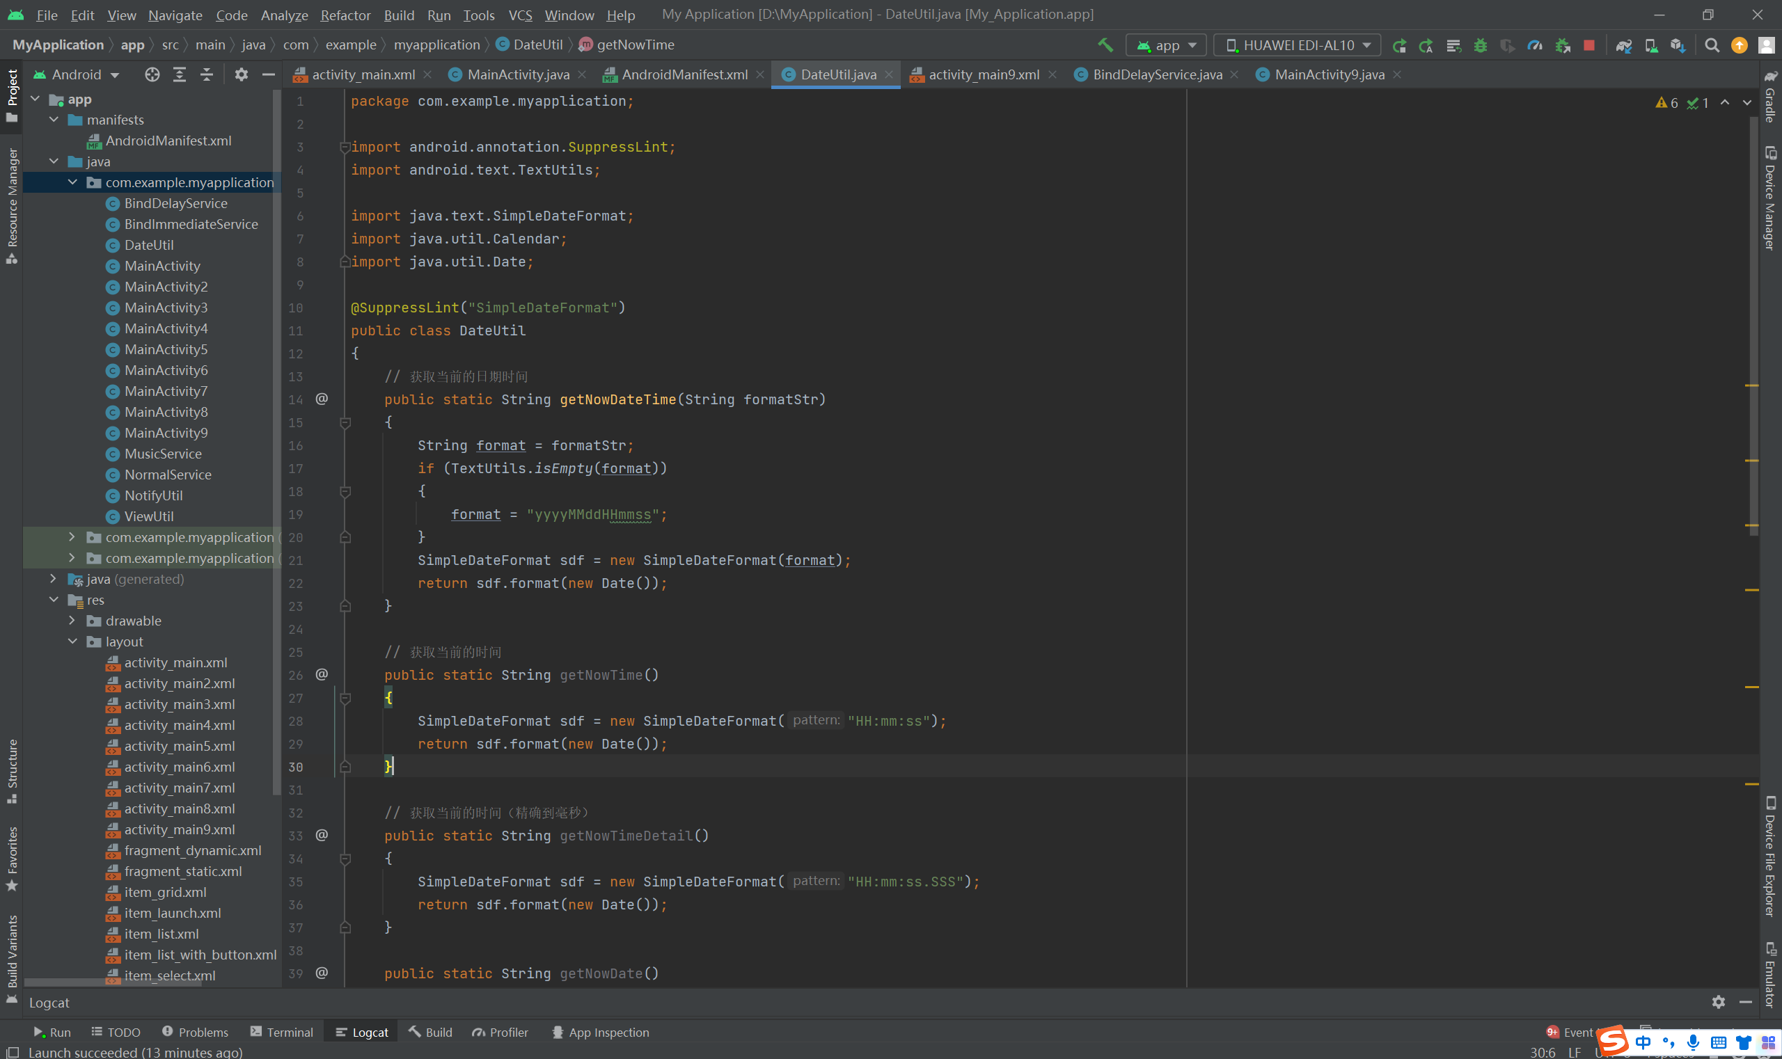Click the red Stop button in toolbar
This screenshot has width=1782, height=1059.
click(1588, 45)
